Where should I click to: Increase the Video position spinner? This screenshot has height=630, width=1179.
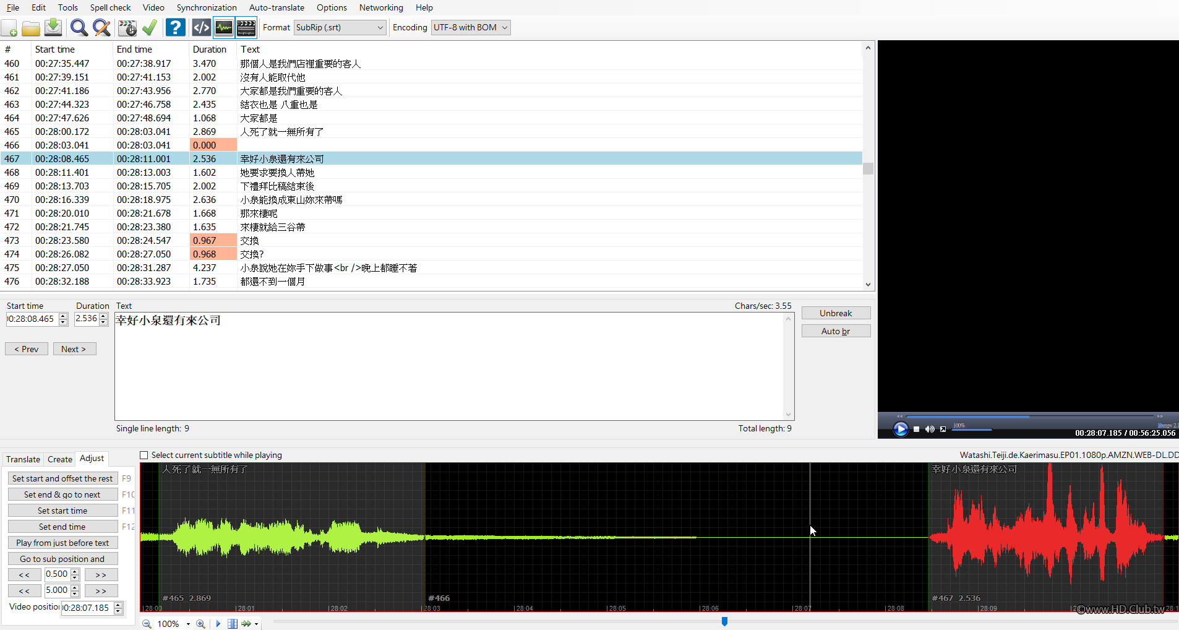click(118, 605)
